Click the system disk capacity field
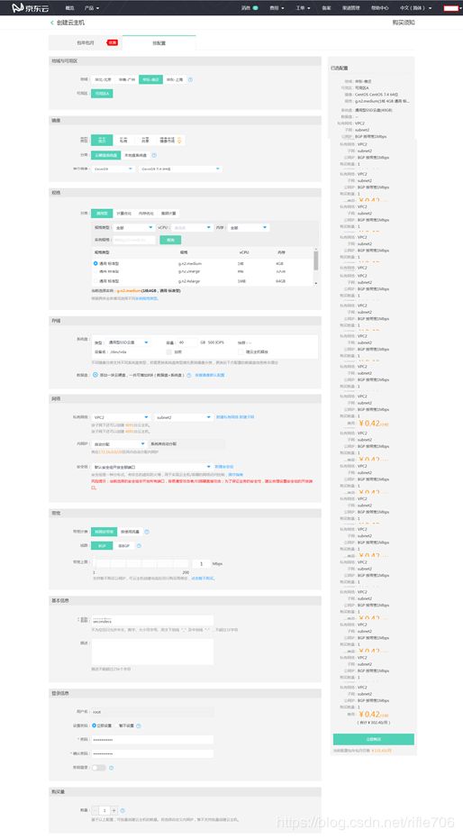 tap(186, 342)
